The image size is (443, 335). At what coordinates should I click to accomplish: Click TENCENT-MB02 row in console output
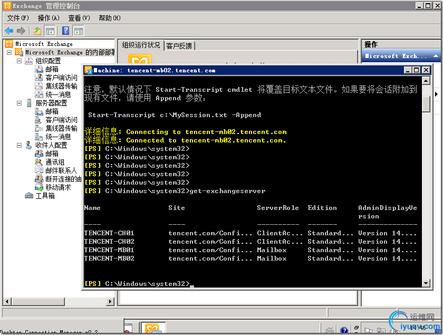coord(251,259)
